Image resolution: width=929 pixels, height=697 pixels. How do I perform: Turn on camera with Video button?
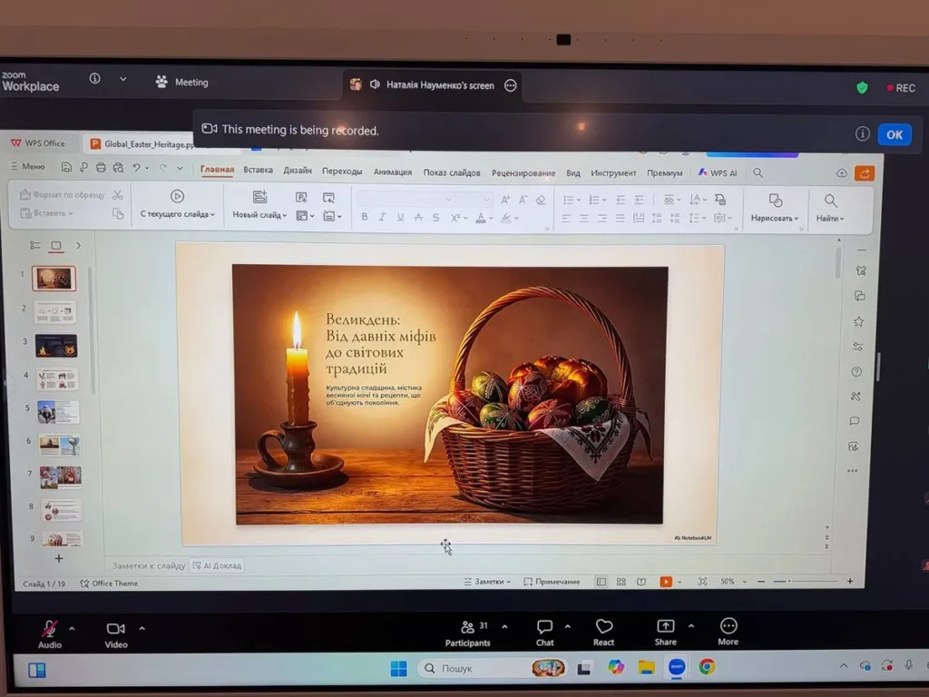(115, 628)
